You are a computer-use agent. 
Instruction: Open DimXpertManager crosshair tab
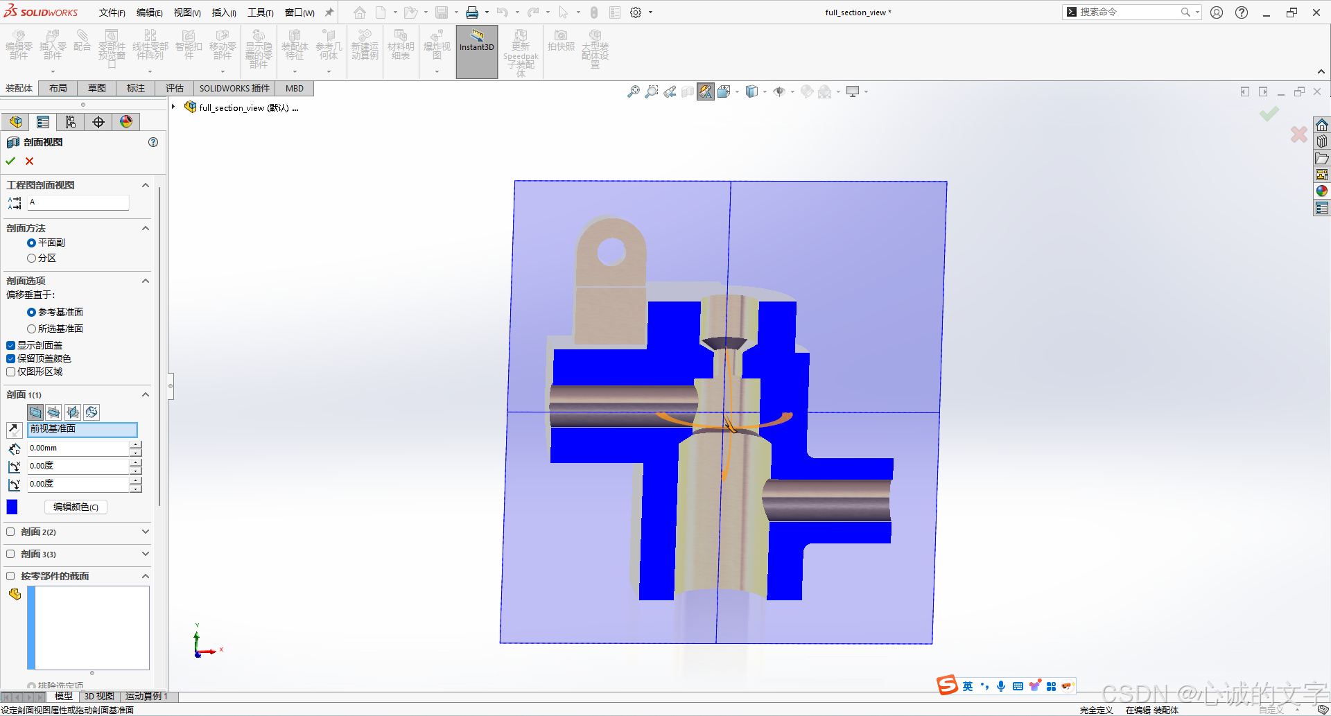[x=98, y=122]
